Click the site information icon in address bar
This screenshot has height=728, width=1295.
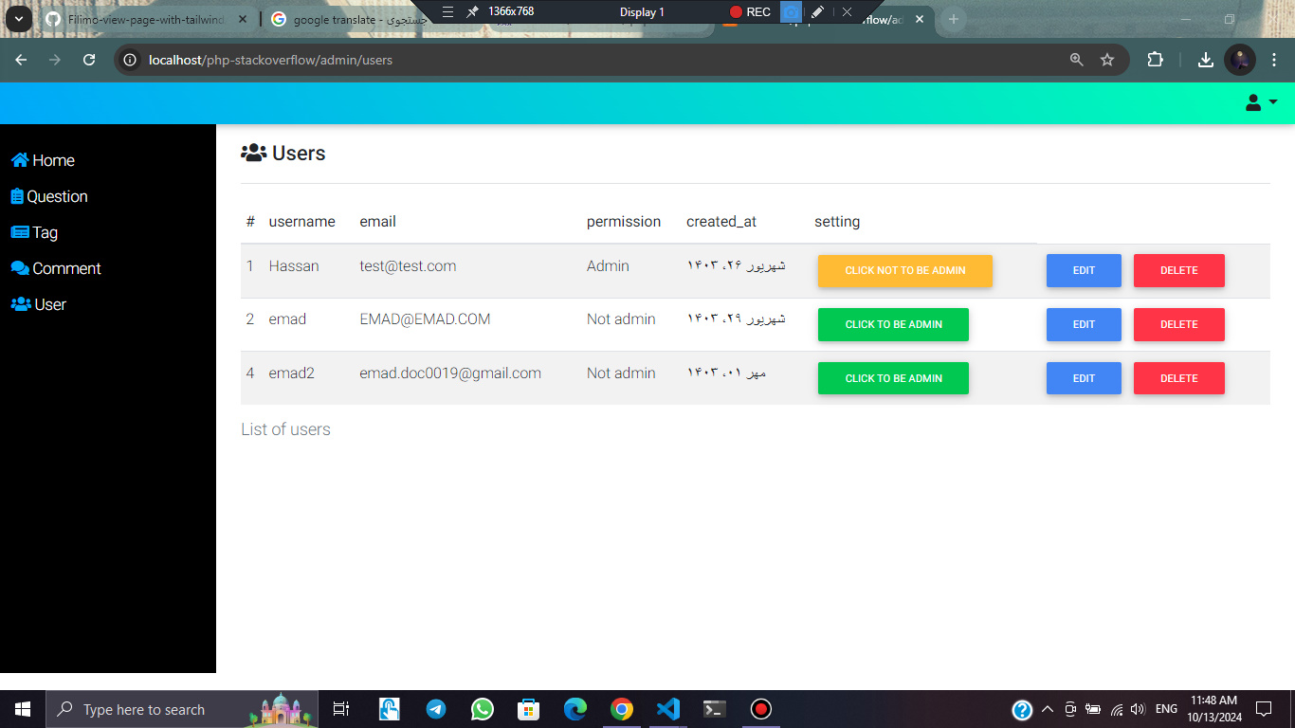point(131,60)
